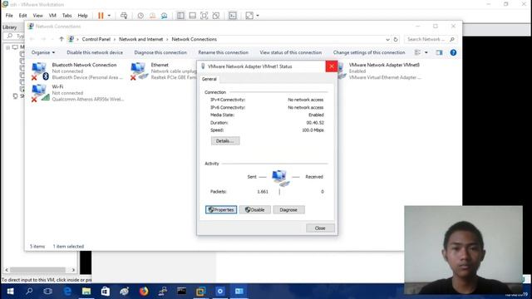This screenshot has height=299, width=532.
Task: Open Task View on the taskbar
Action: coord(48,292)
